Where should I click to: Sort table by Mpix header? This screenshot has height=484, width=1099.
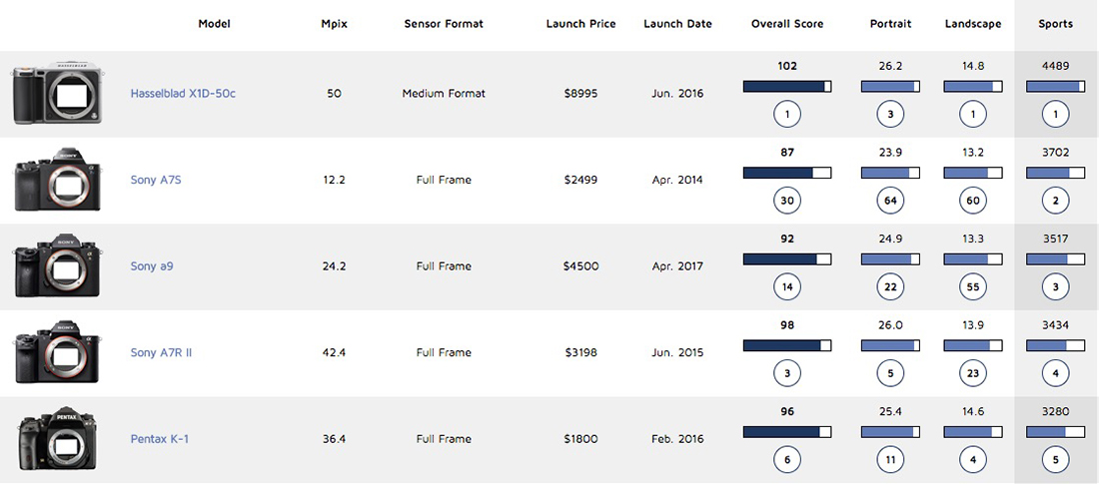(x=334, y=24)
